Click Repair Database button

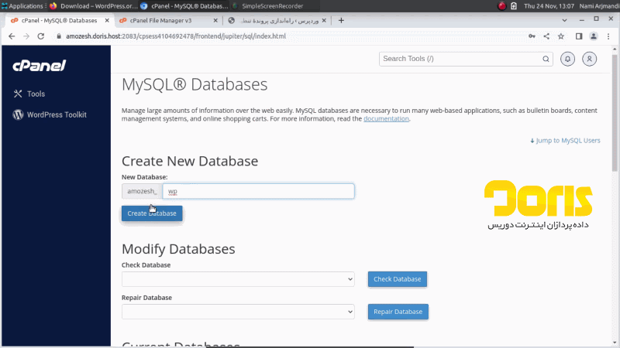tap(398, 312)
